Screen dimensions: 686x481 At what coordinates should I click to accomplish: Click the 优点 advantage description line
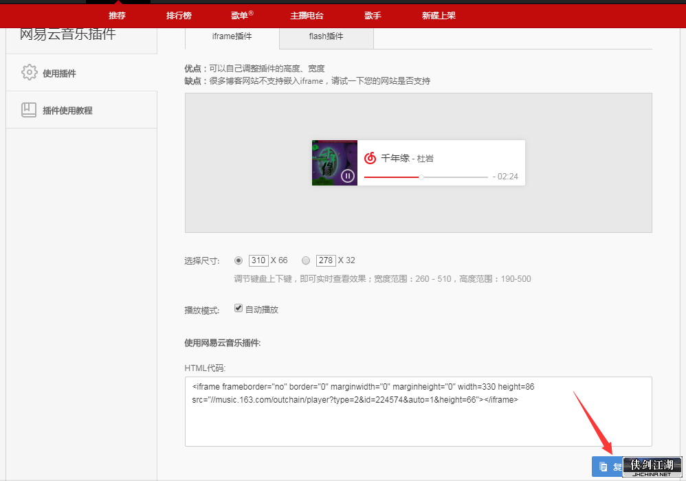pos(254,69)
